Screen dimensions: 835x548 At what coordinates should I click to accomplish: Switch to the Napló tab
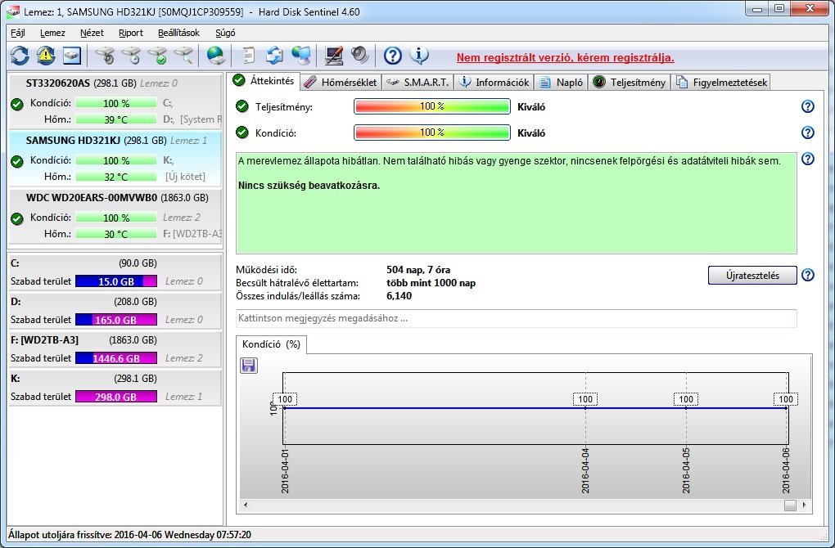tap(562, 83)
